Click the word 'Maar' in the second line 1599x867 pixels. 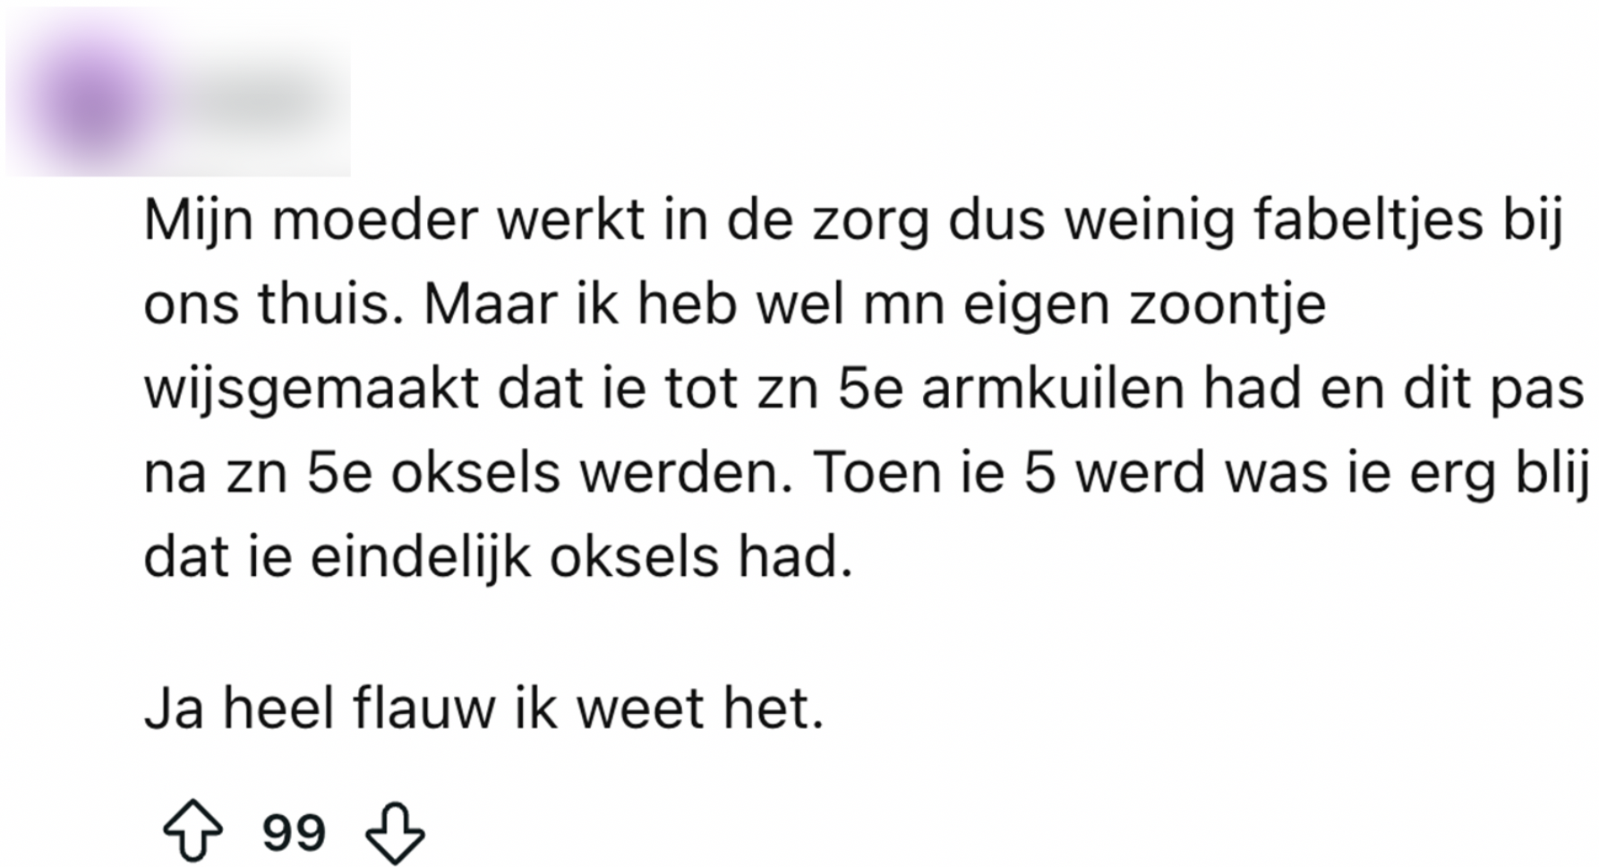(x=490, y=305)
